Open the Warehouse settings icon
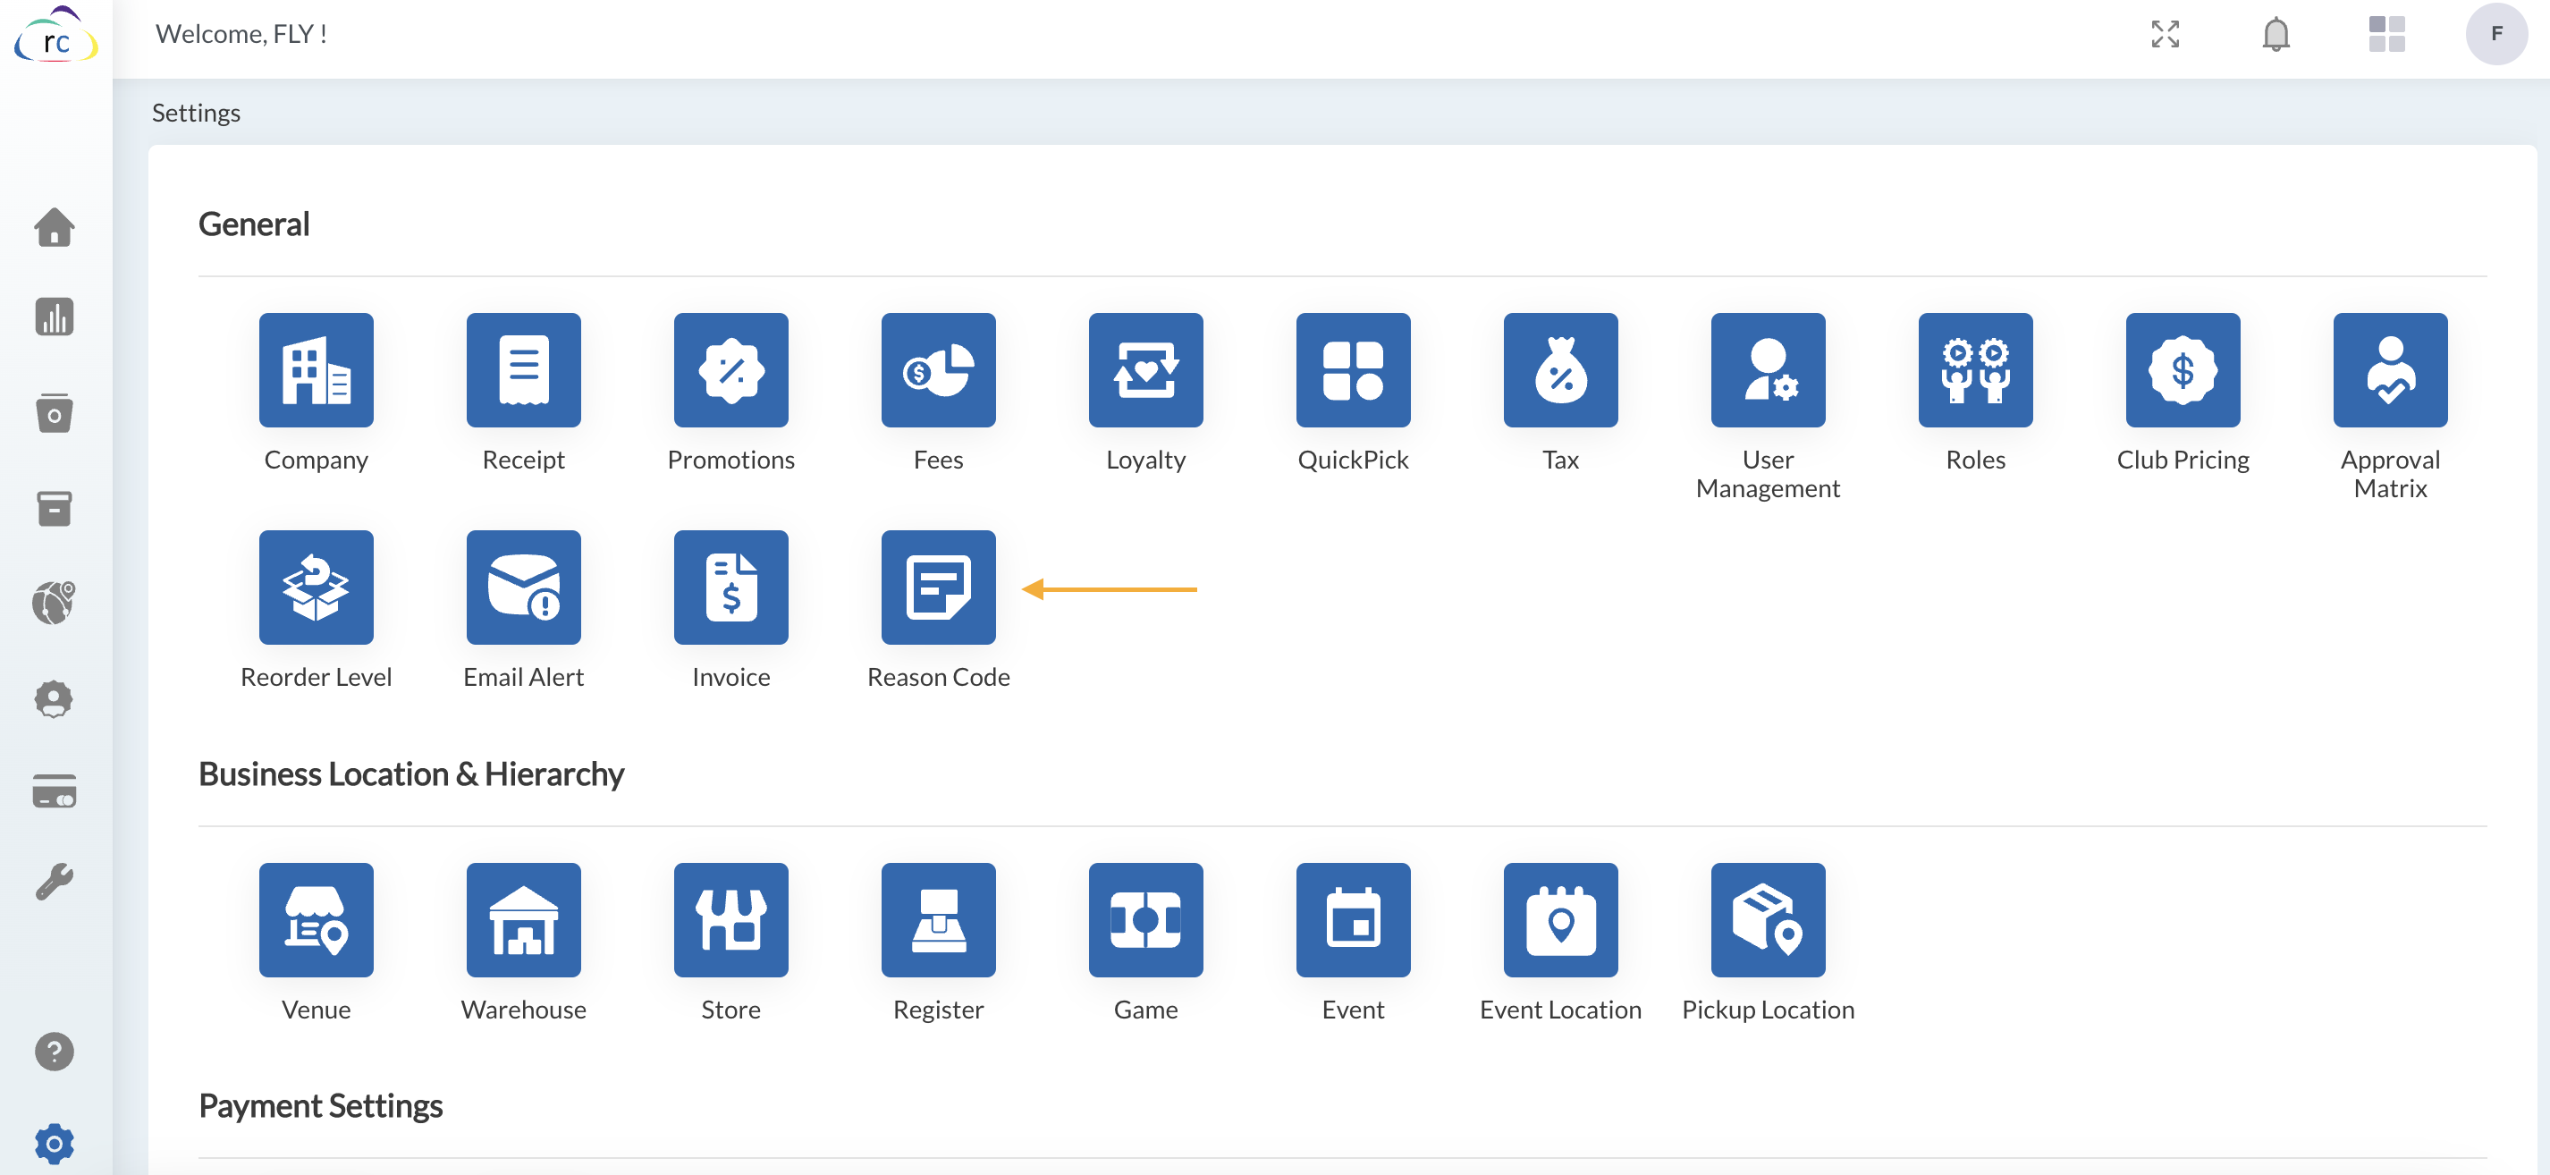Viewport: 2550px width, 1175px height. (x=523, y=919)
